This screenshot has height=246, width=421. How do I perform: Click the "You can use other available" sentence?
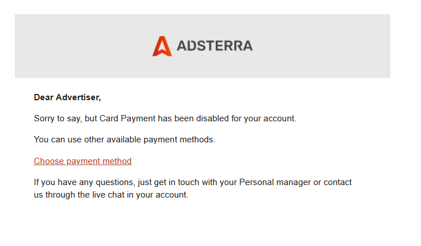click(x=88, y=140)
